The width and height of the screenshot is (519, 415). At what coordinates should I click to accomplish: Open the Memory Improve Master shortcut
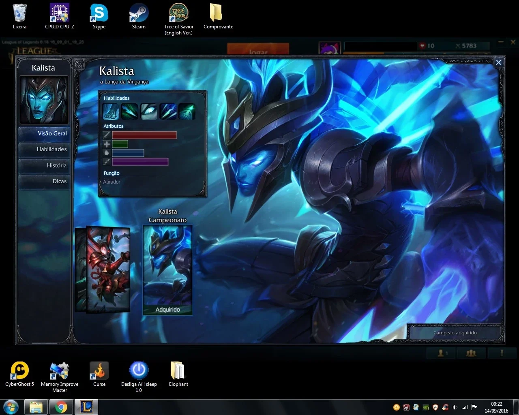(x=60, y=377)
